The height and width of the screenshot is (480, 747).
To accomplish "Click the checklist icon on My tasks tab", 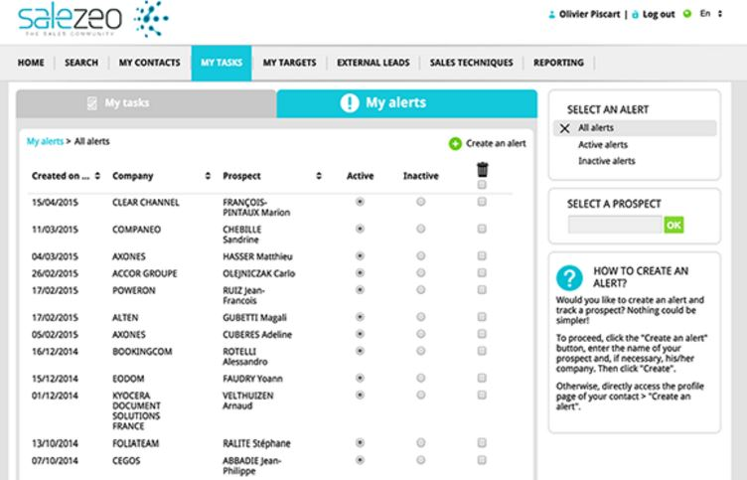I will (x=92, y=103).
